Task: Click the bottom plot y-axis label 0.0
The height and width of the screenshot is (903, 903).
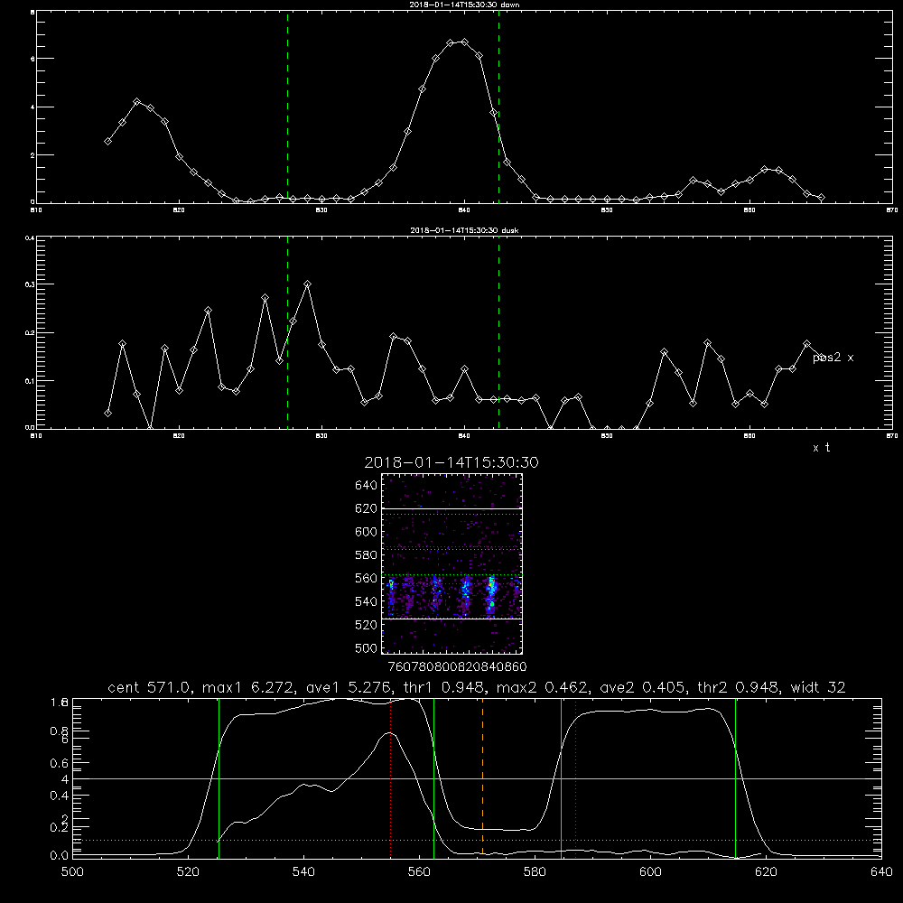Action: [60, 856]
